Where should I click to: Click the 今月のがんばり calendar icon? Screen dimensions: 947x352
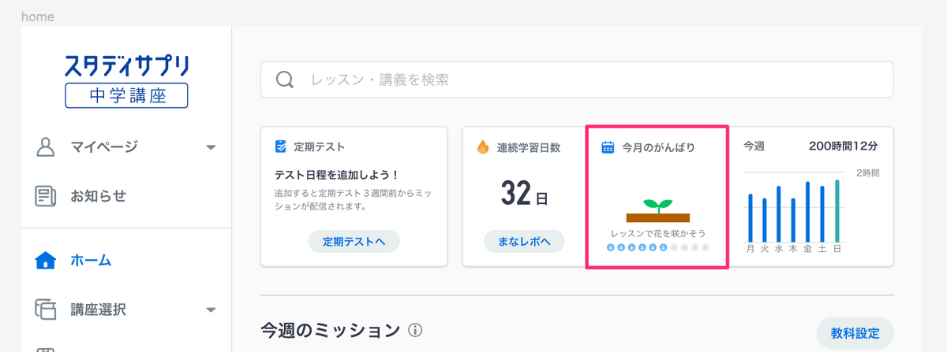coord(608,147)
